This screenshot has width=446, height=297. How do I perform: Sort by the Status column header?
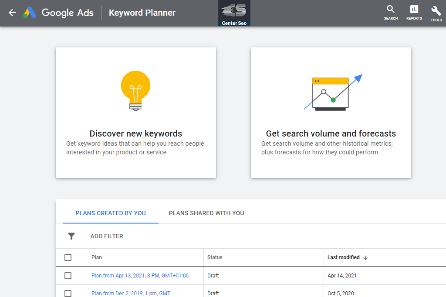pos(215,257)
